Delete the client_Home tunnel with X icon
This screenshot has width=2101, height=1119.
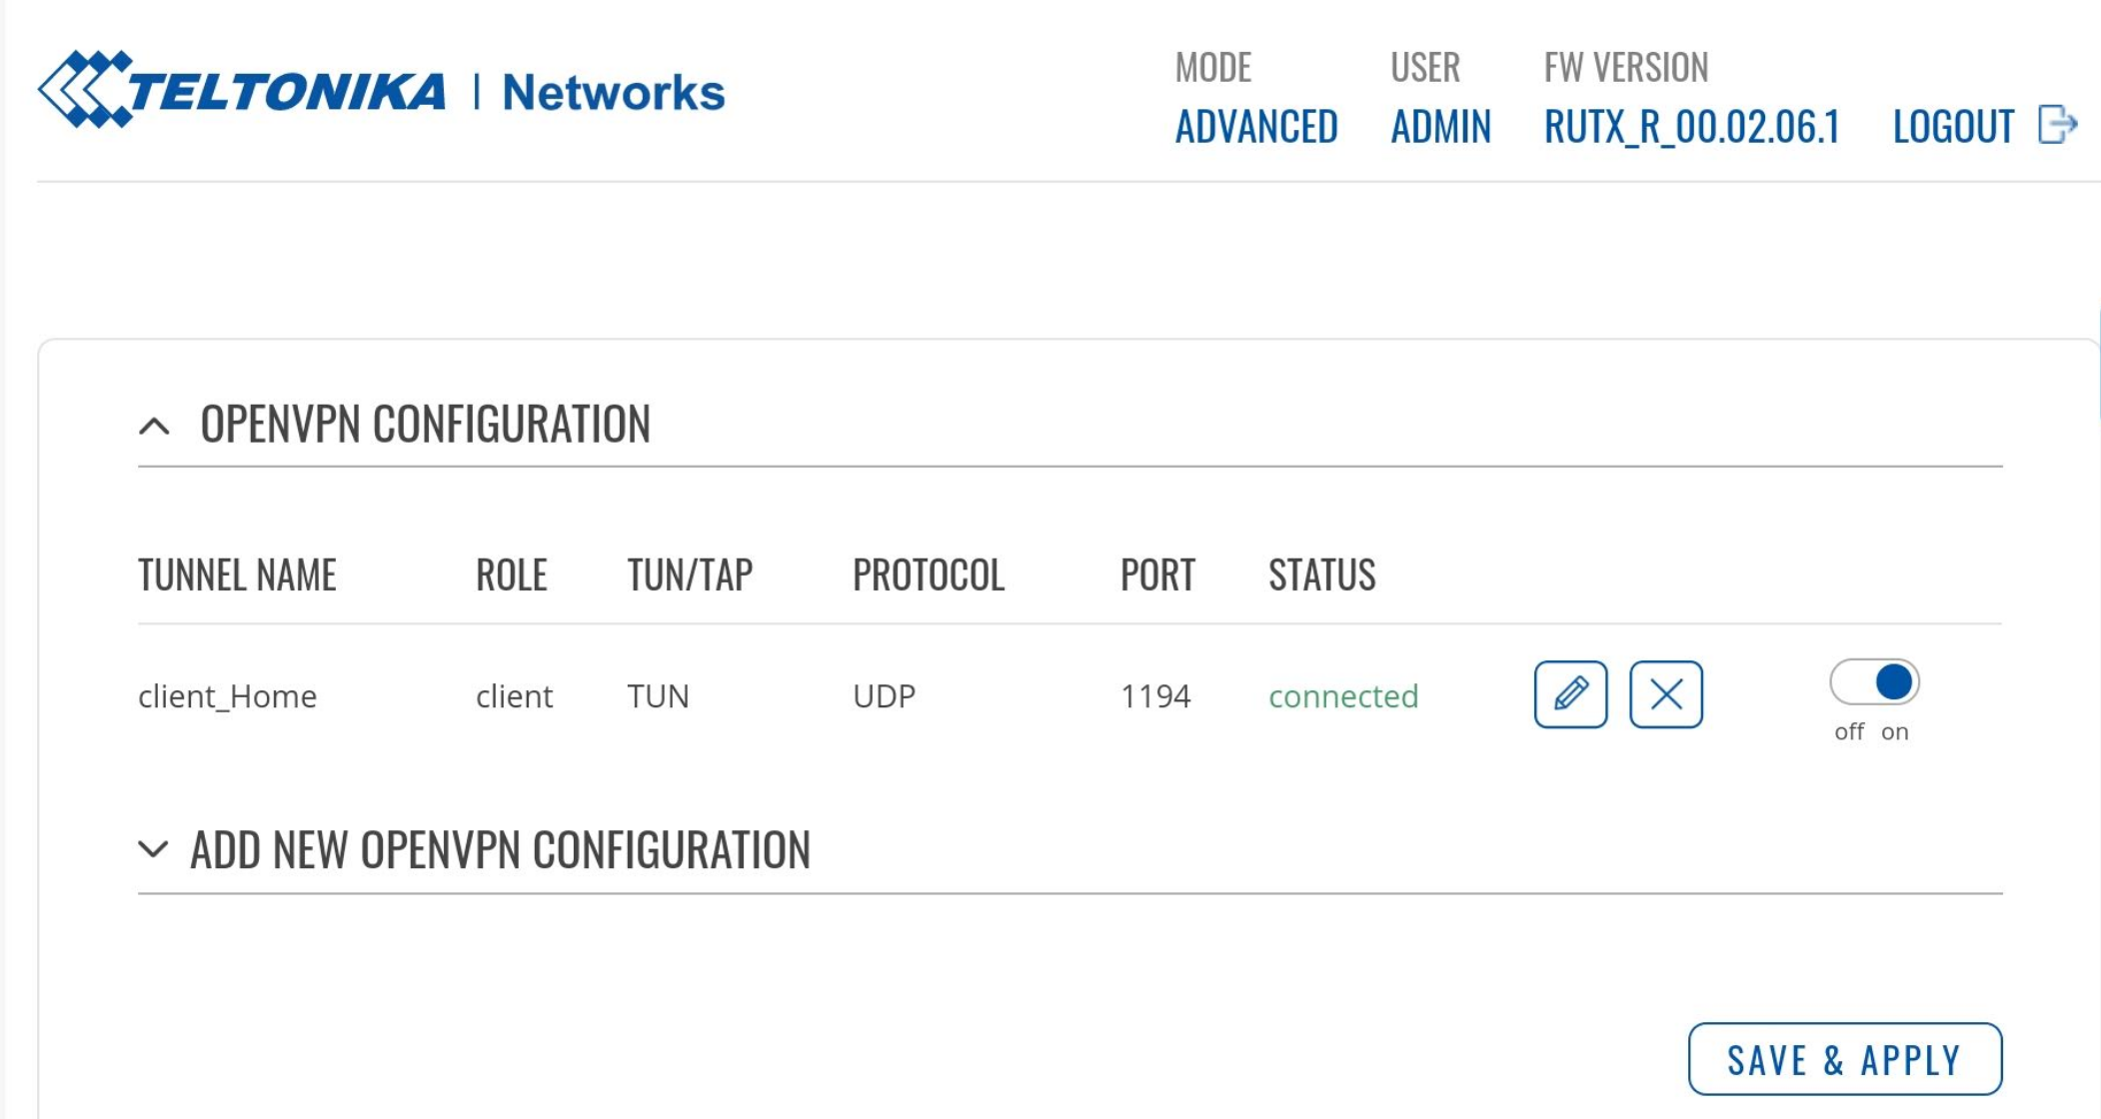point(1665,694)
